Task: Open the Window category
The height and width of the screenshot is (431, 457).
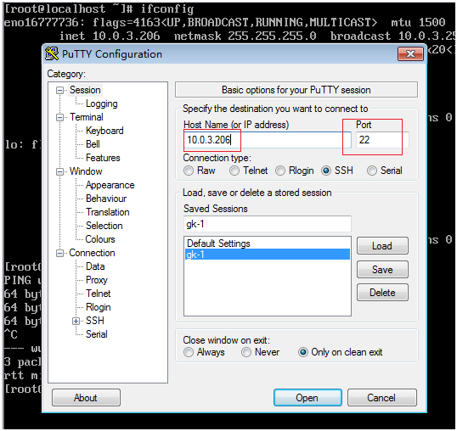Action: click(86, 171)
